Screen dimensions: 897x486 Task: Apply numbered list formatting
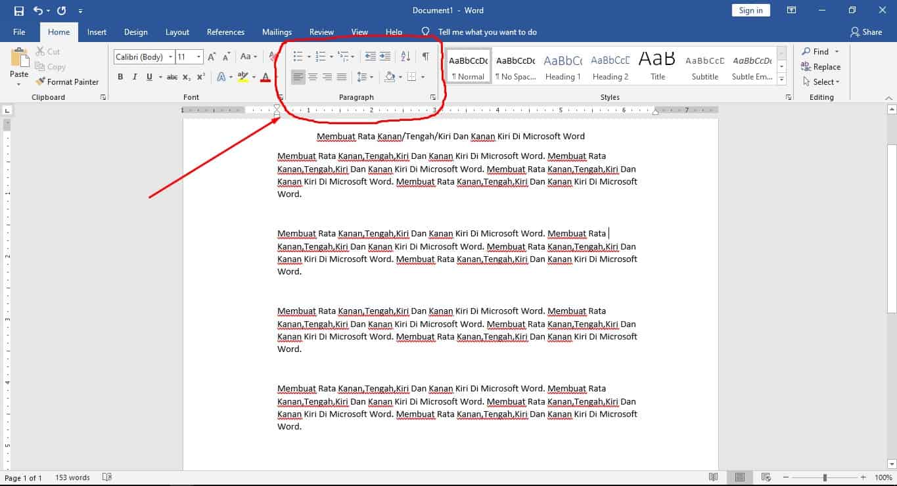[321, 56]
